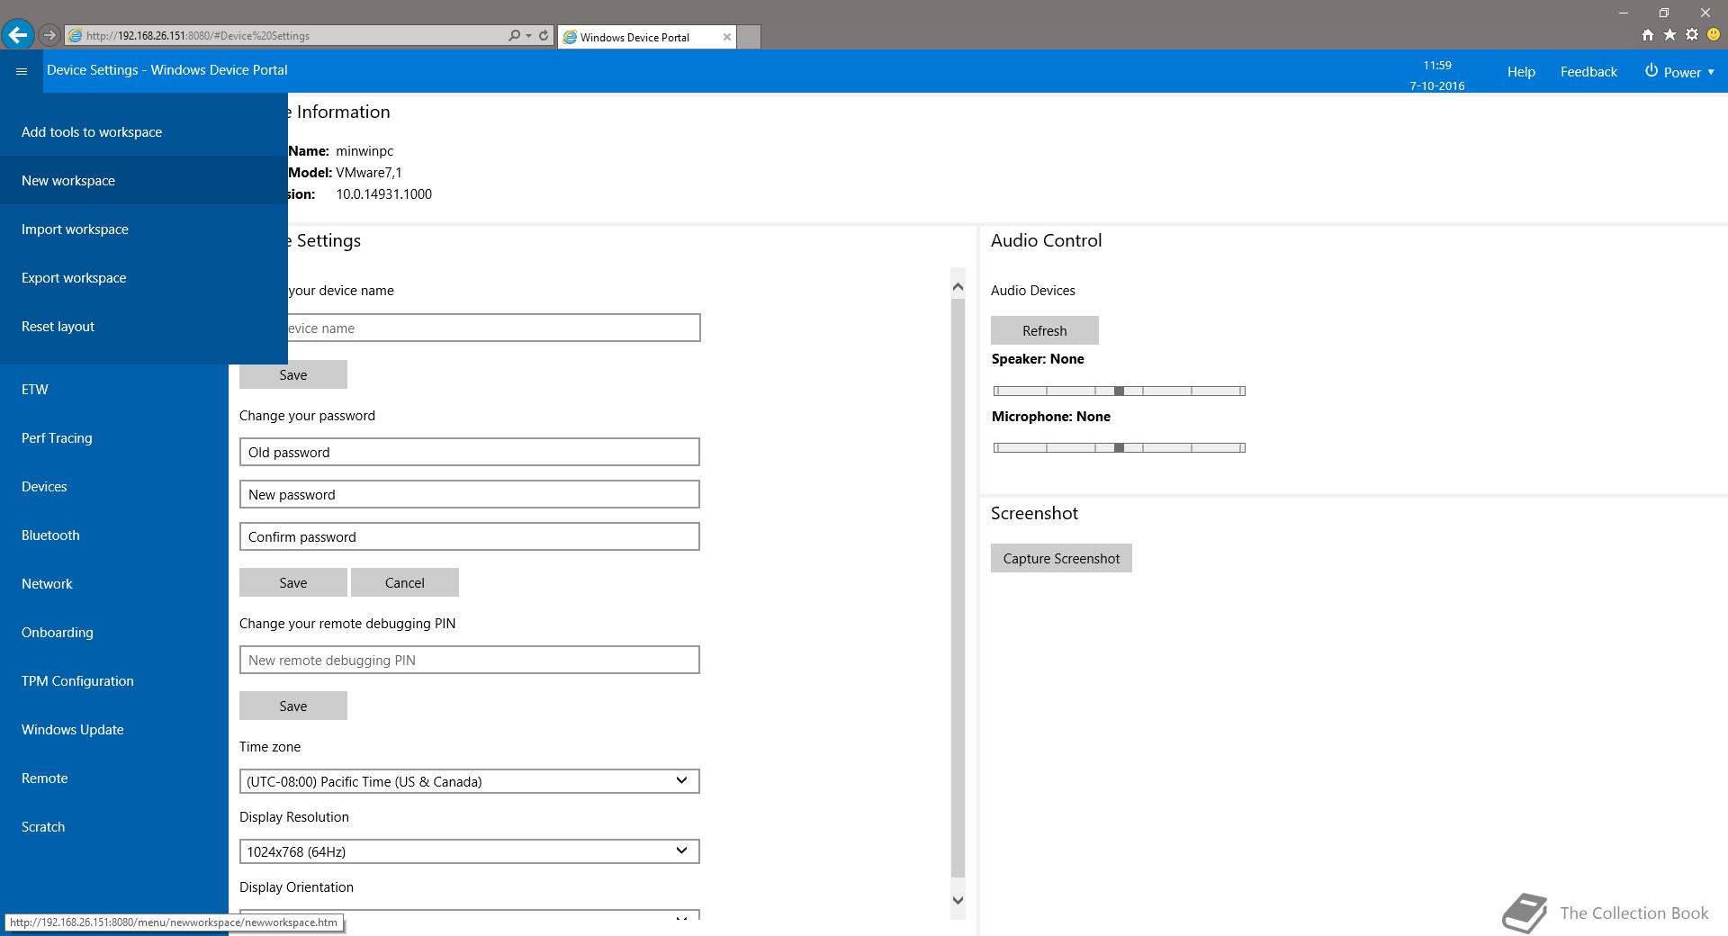Open the Time zone dropdown
Viewport: 1728px width, 936px height.
coord(469,781)
